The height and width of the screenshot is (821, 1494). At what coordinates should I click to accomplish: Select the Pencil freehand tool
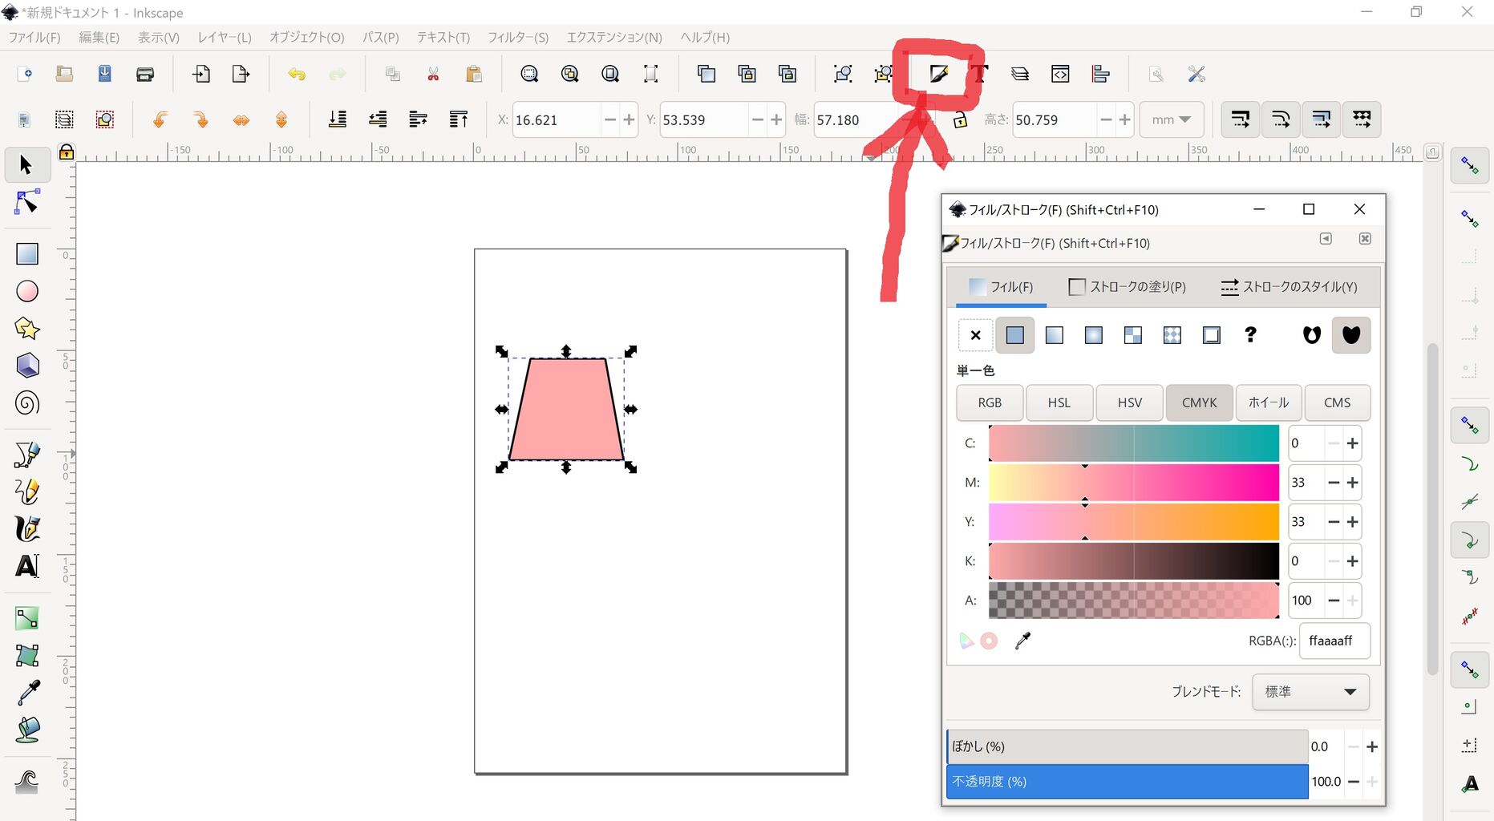click(x=27, y=491)
